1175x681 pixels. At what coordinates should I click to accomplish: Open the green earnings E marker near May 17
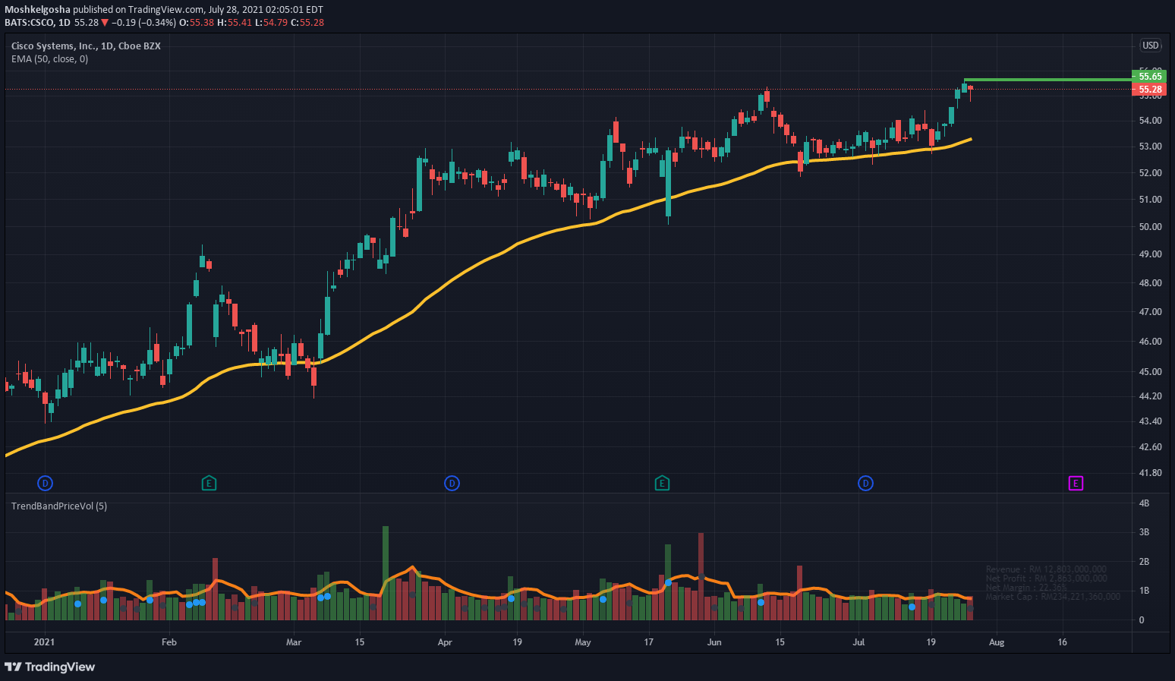click(662, 483)
